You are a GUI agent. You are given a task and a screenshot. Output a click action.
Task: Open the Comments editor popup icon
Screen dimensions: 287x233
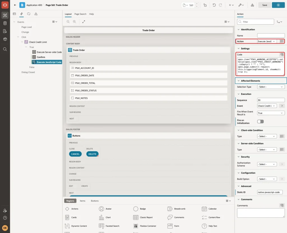(x=282, y=205)
